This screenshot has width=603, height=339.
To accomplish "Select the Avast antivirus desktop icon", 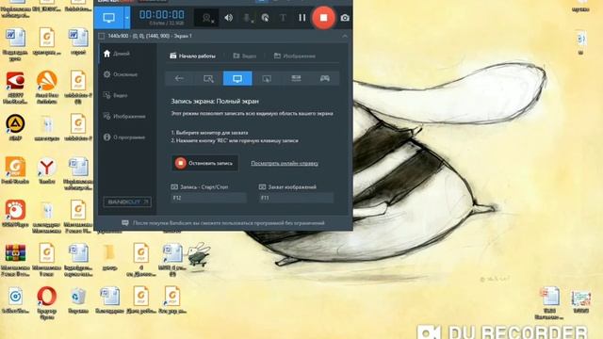I will (47, 88).
